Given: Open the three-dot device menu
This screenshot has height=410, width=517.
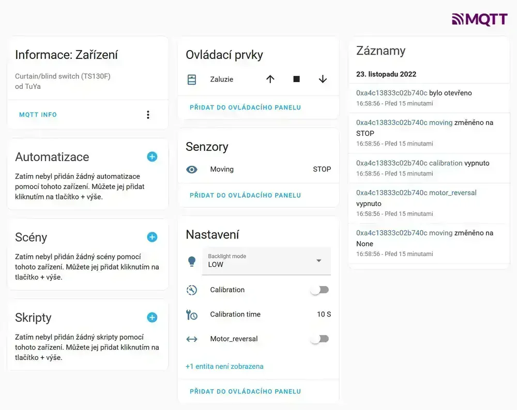Looking at the screenshot, I should pos(148,115).
